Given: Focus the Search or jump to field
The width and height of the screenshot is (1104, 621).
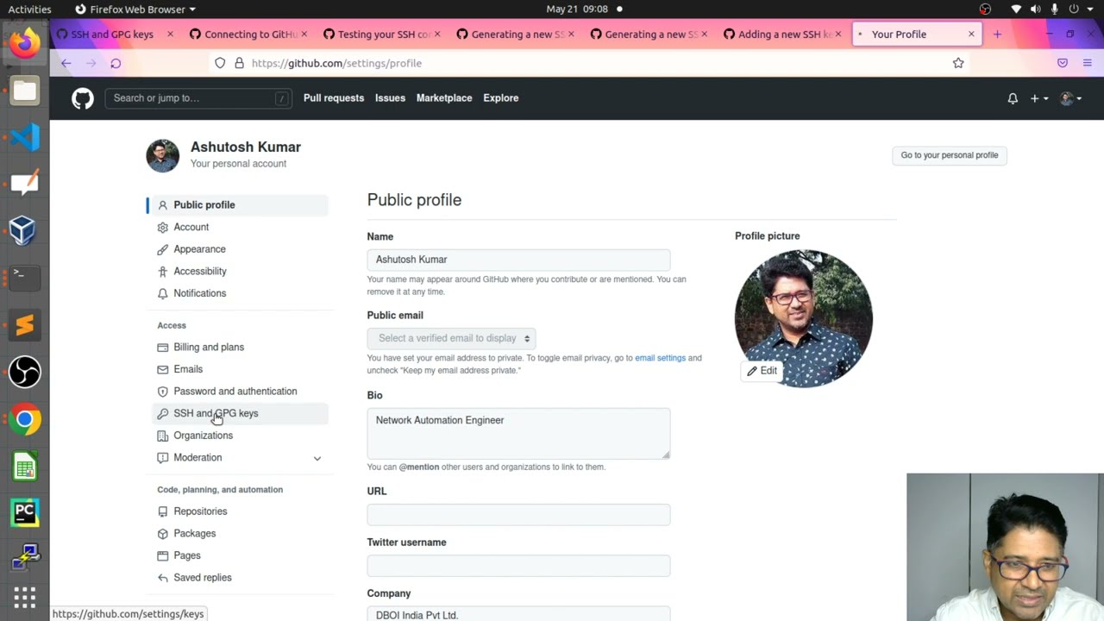Looking at the screenshot, I should pyautogui.click(x=198, y=98).
